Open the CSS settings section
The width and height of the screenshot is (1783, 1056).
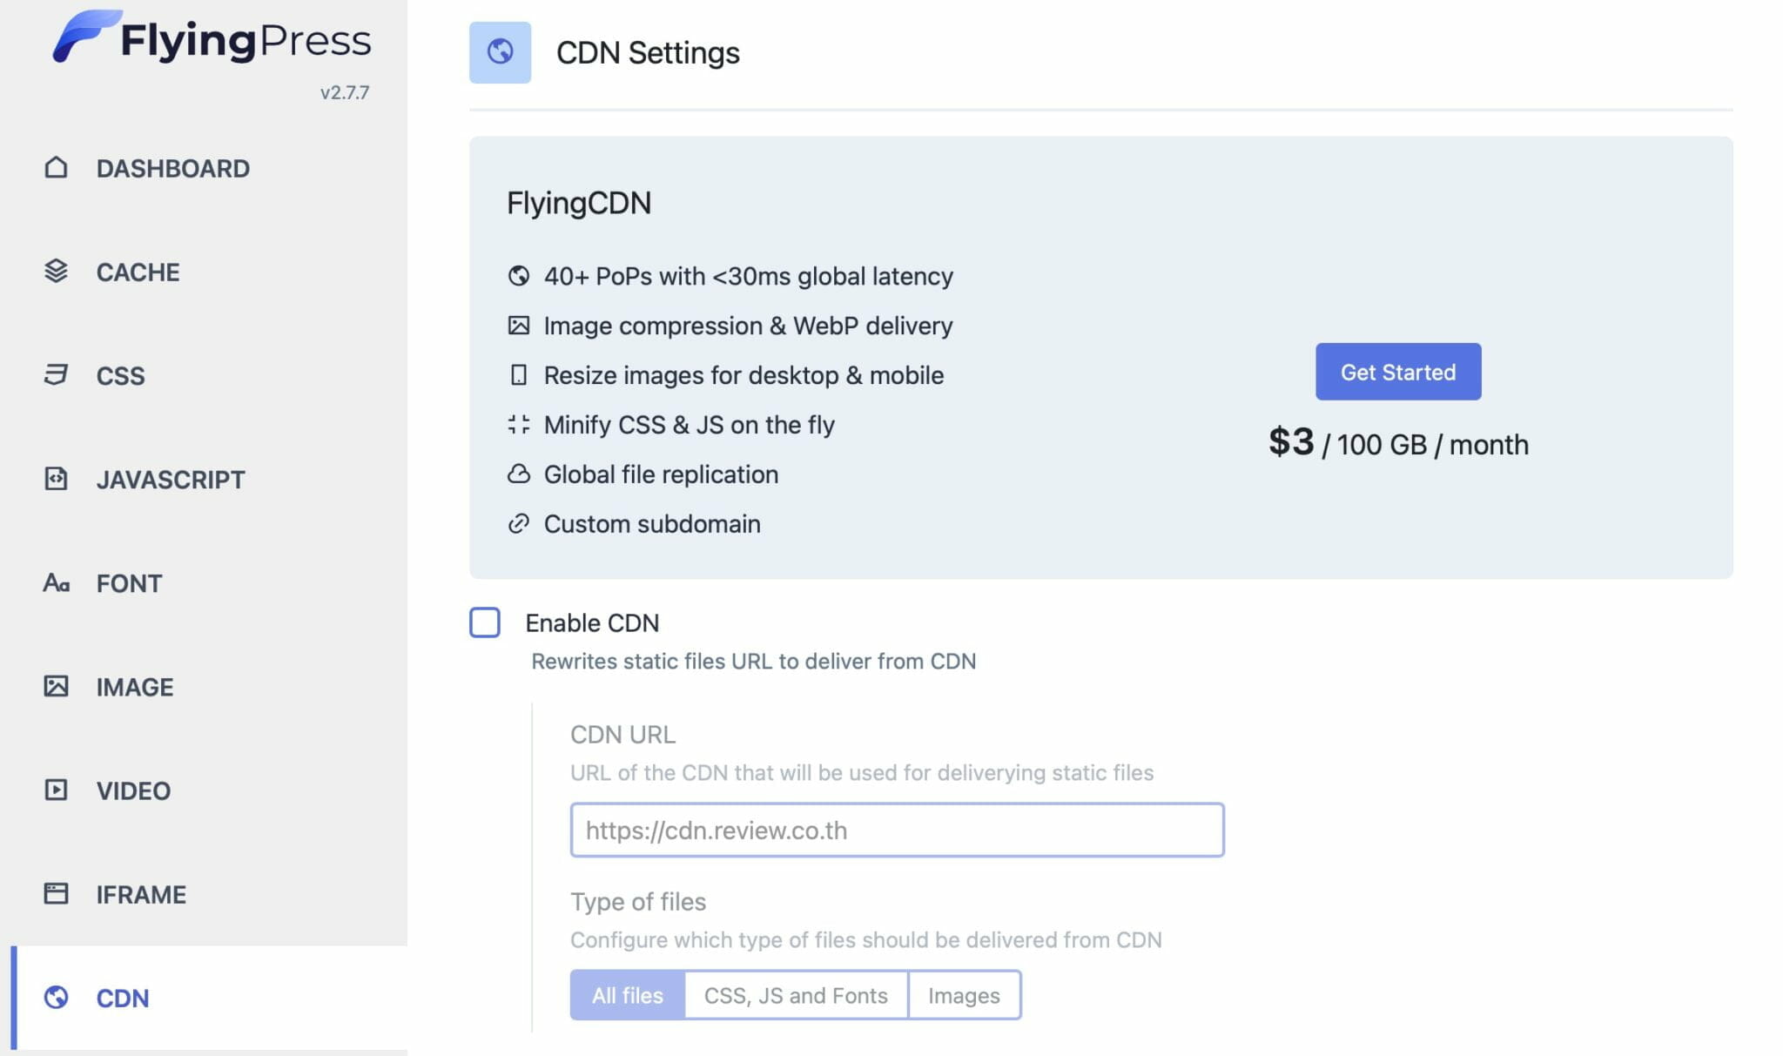tap(121, 375)
